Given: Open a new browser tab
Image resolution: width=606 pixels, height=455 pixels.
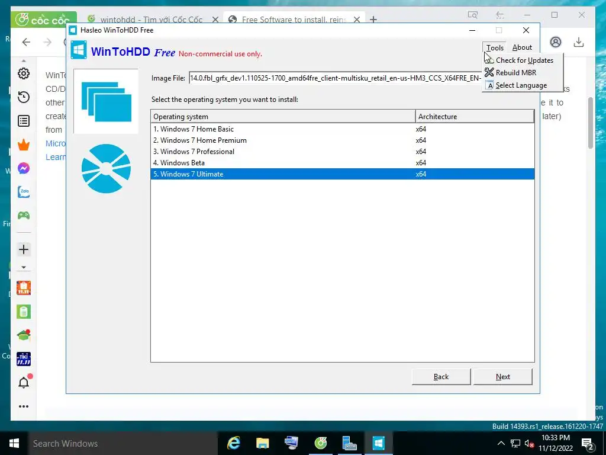Looking at the screenshot, I should 373,20.
